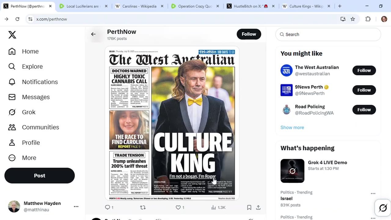Click the PerthNow profile name heading
391x220 pixels.
click(x=122, y=32)
